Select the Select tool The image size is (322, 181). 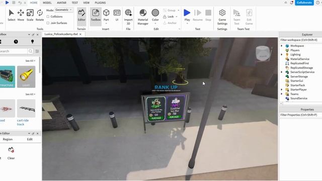point(11,15)
